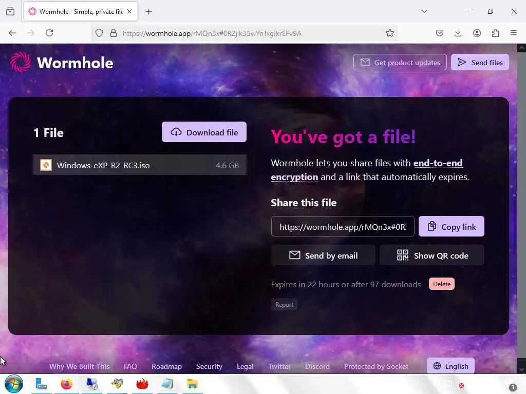Click Send by email button
Image resolution: width=526 pixels, height=394 pixels.
[x=323, y=255]
